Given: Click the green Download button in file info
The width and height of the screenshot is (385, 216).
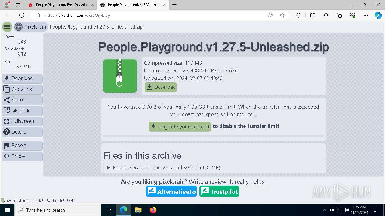Looking at the screenshot, I should point(161,87).
